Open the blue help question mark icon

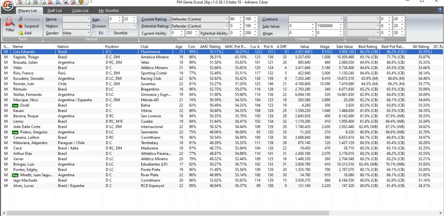click(440, 10)
